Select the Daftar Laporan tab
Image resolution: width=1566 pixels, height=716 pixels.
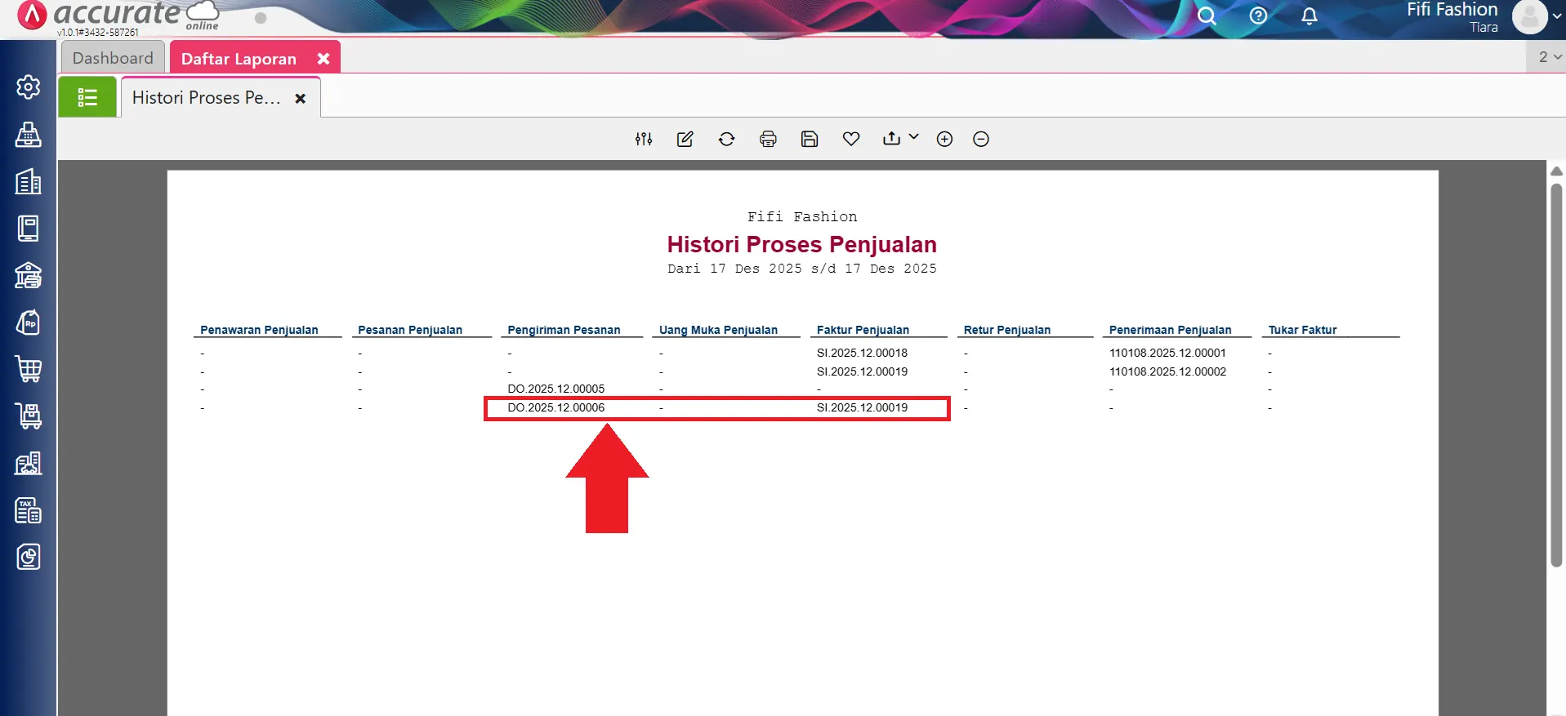pos(239,59)
